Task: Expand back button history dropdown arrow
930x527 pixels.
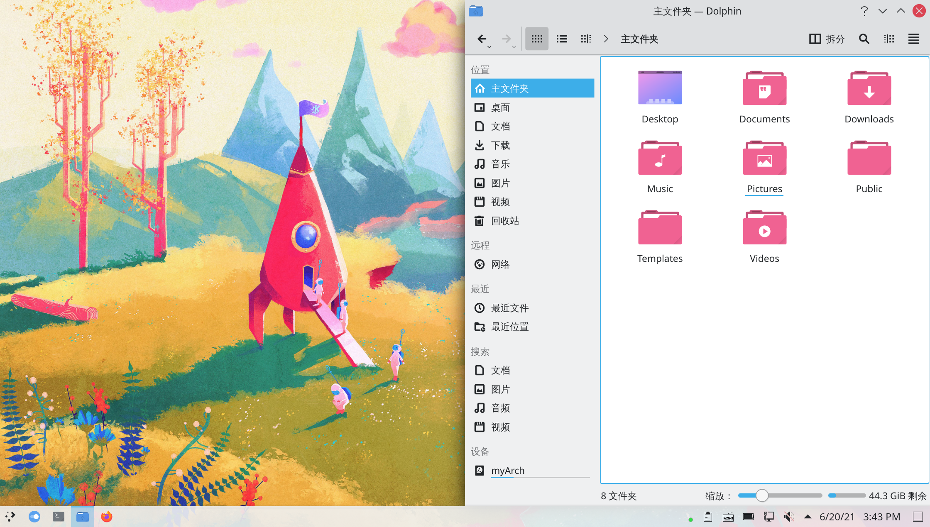Action: 489,47
